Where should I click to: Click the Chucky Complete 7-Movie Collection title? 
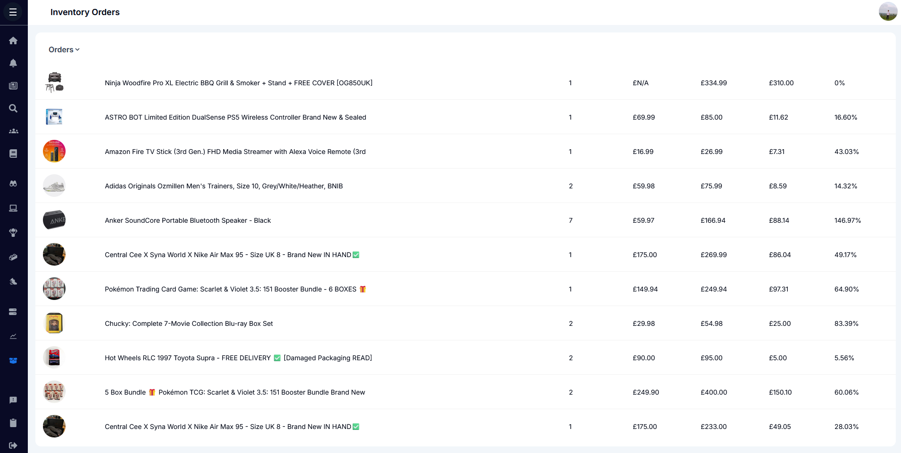click(x=189, y=324)
